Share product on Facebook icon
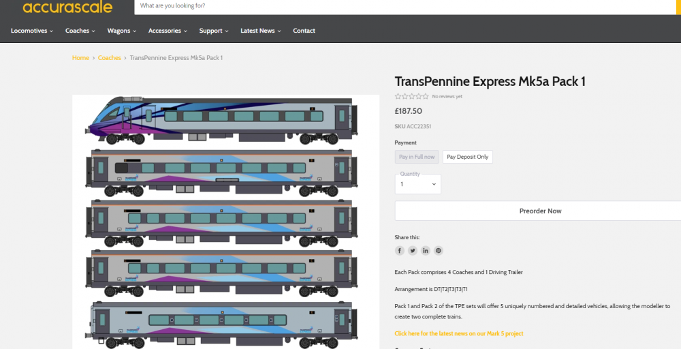Viewport: 681px width, 349px height. click(x=400, y=251)
